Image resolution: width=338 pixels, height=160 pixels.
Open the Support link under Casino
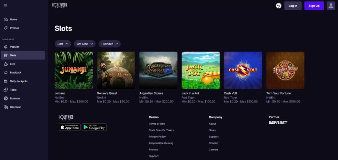click(x=154, y=156)
